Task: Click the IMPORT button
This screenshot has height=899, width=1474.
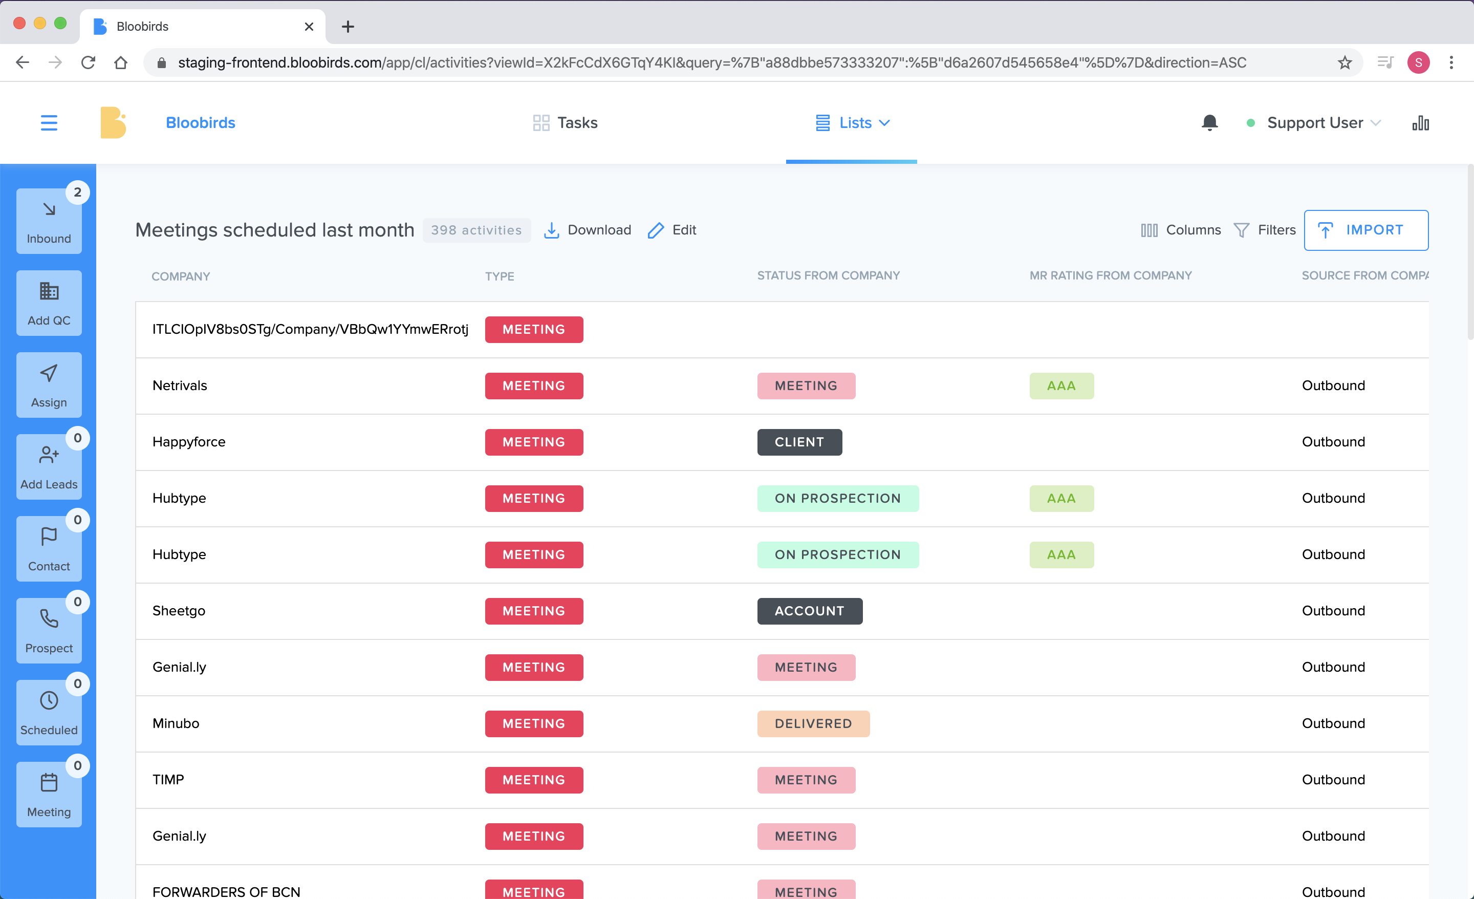Action: [x=1365, y=230]
